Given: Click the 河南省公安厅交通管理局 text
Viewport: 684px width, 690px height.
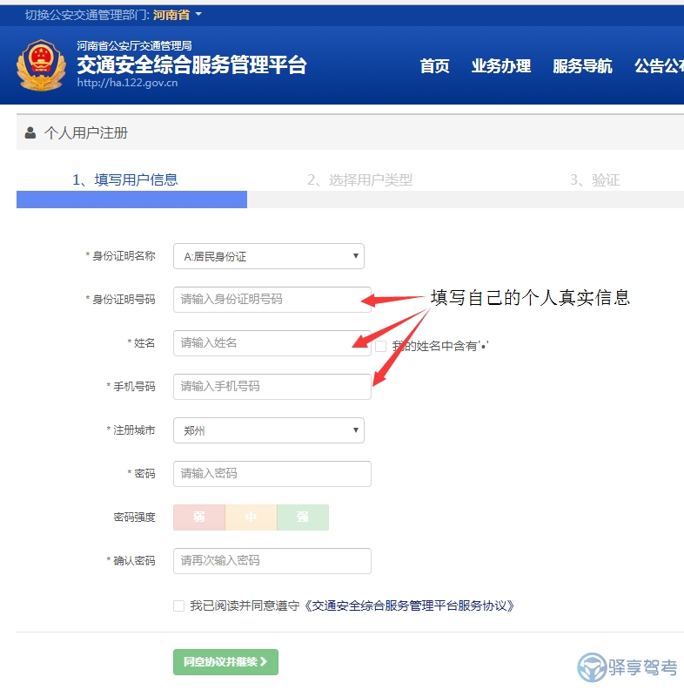Looking at the screenshot, I should click(x=135, y=46).
